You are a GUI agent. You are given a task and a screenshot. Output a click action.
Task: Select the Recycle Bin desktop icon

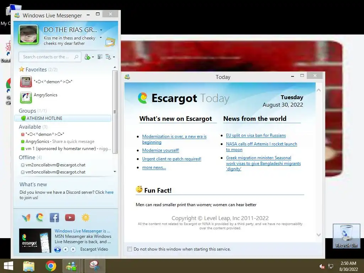tap(346, 236)
